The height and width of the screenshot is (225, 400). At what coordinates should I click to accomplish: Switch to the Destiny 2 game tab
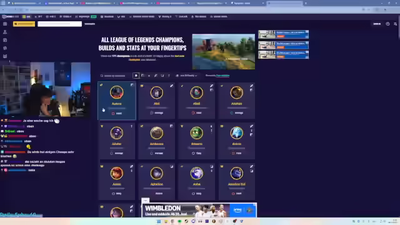tap(165, 17)
